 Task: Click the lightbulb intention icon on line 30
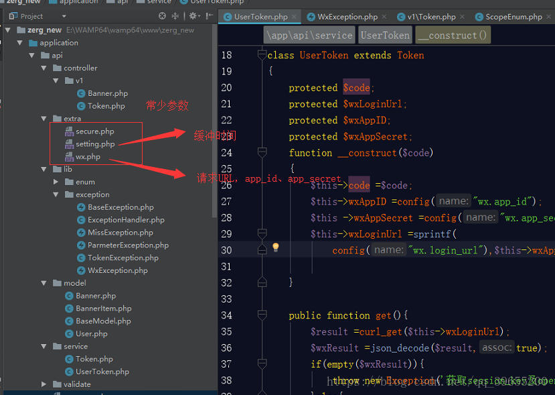point(276,247)
